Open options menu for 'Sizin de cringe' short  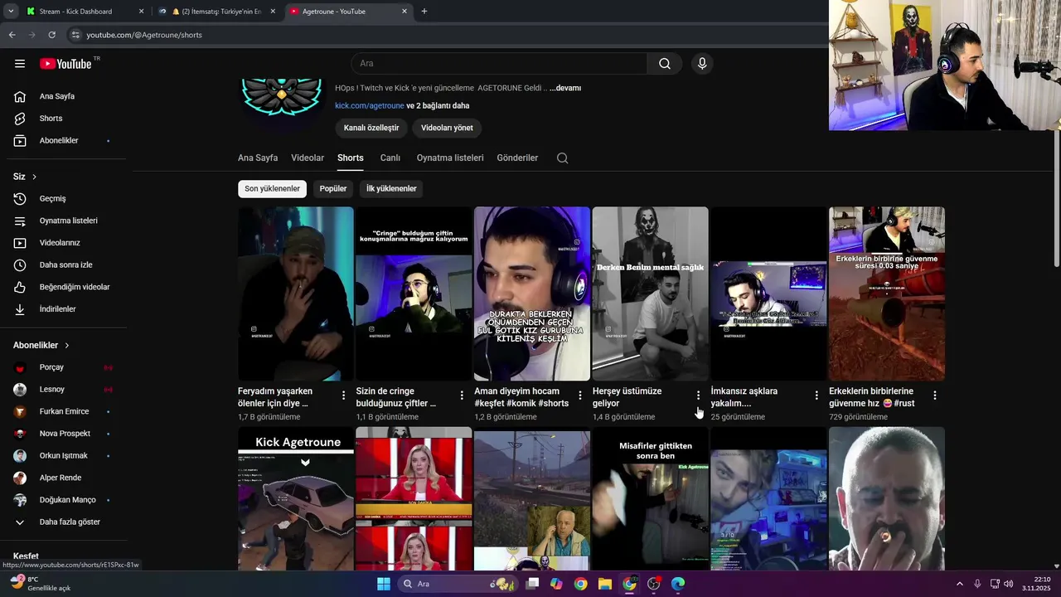coord(462,396)
